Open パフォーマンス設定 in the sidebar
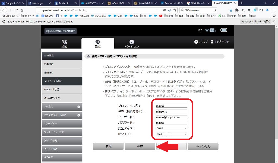 pyautogui.click(x=62, y=132)
